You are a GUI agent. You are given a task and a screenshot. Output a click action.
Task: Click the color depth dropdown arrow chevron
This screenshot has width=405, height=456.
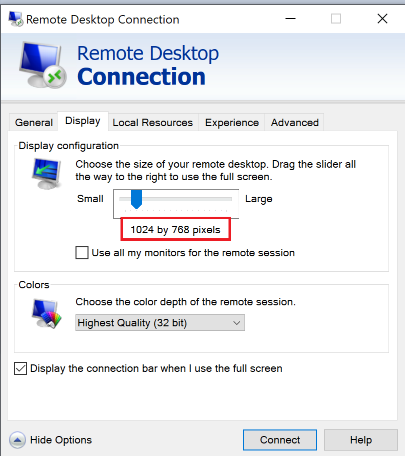click(236, 322)
